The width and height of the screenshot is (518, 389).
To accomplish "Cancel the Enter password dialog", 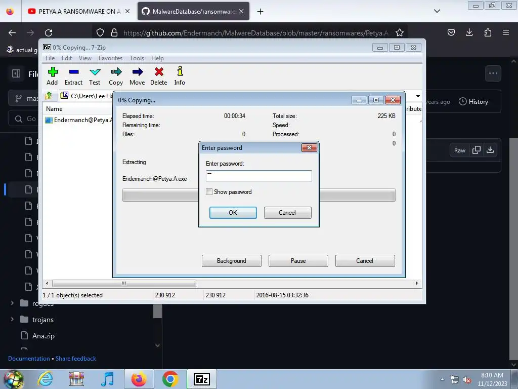I will 287,213.
